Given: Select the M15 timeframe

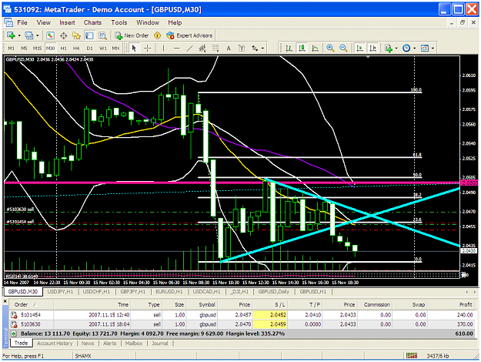Looking at the screenshot, I should click(x=37, y=49).
